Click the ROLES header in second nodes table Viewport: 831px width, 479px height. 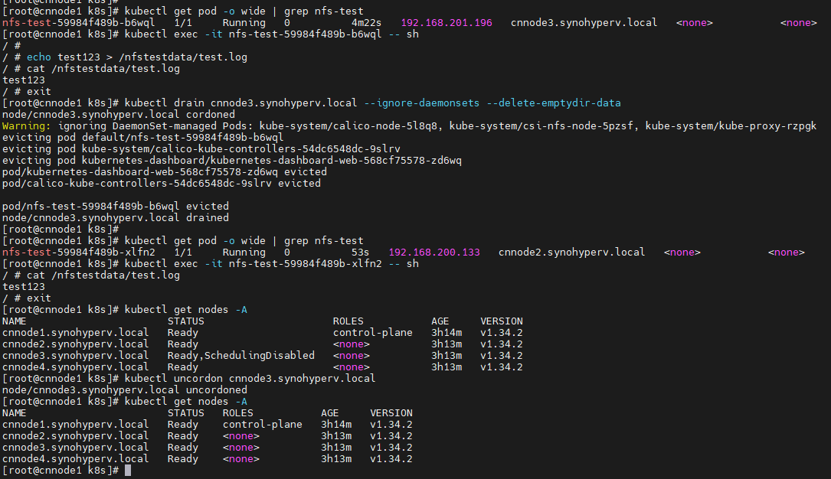pos(238,413)
